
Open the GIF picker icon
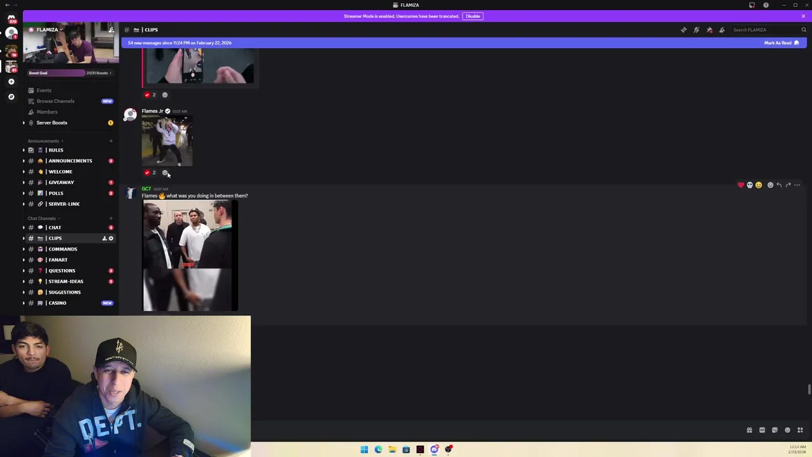pyautogui.click(x=762, y=430)
